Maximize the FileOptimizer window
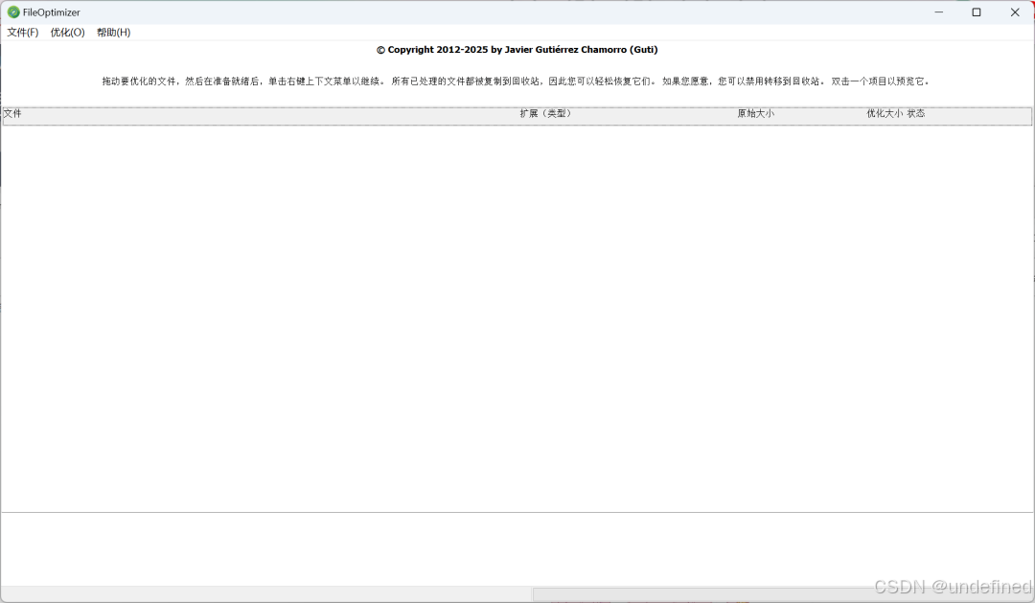The width and height of the screenshot is (1035, 603). (x=976, y=12)
